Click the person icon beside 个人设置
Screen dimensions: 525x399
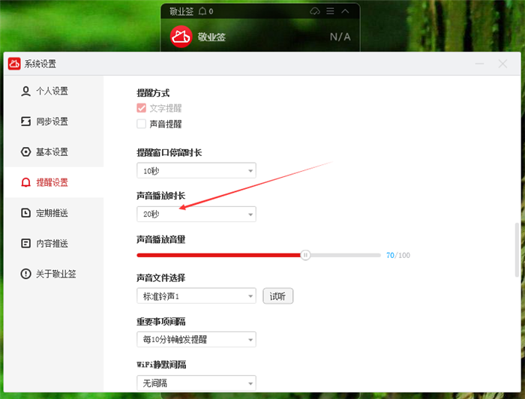[x=25, y=91]
